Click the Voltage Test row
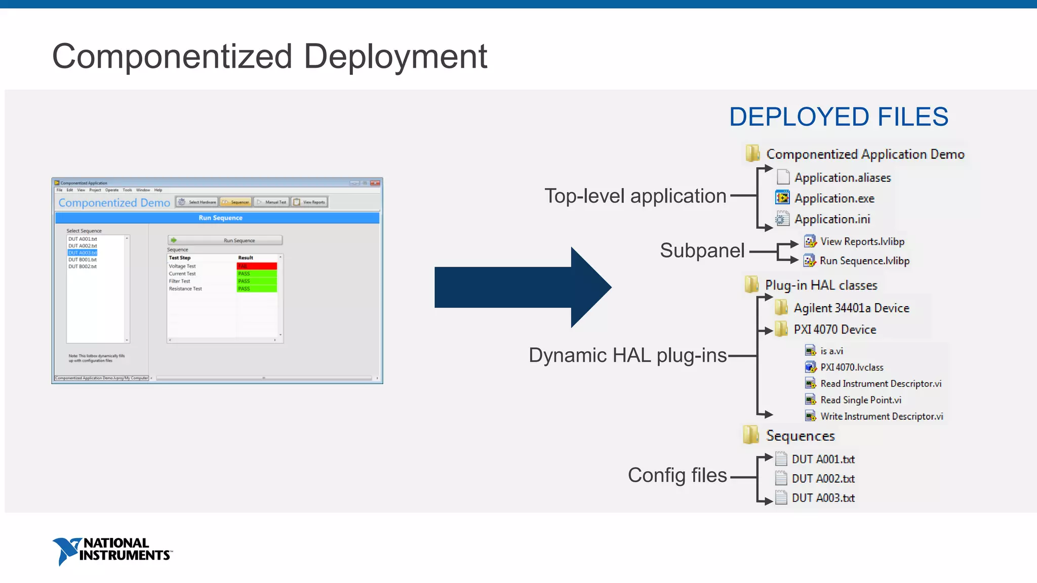1037x583 pixels. pyautogui.click(x=222, y=266)
